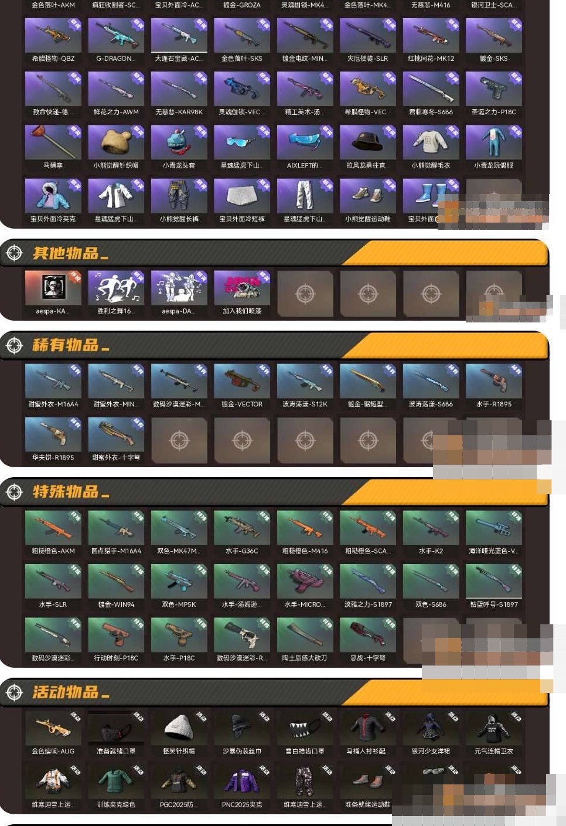Viewport: 566px width, 826px height.
Task: Open the 胜利之舞16 emote thumbnail
Action: pos(116,293)
